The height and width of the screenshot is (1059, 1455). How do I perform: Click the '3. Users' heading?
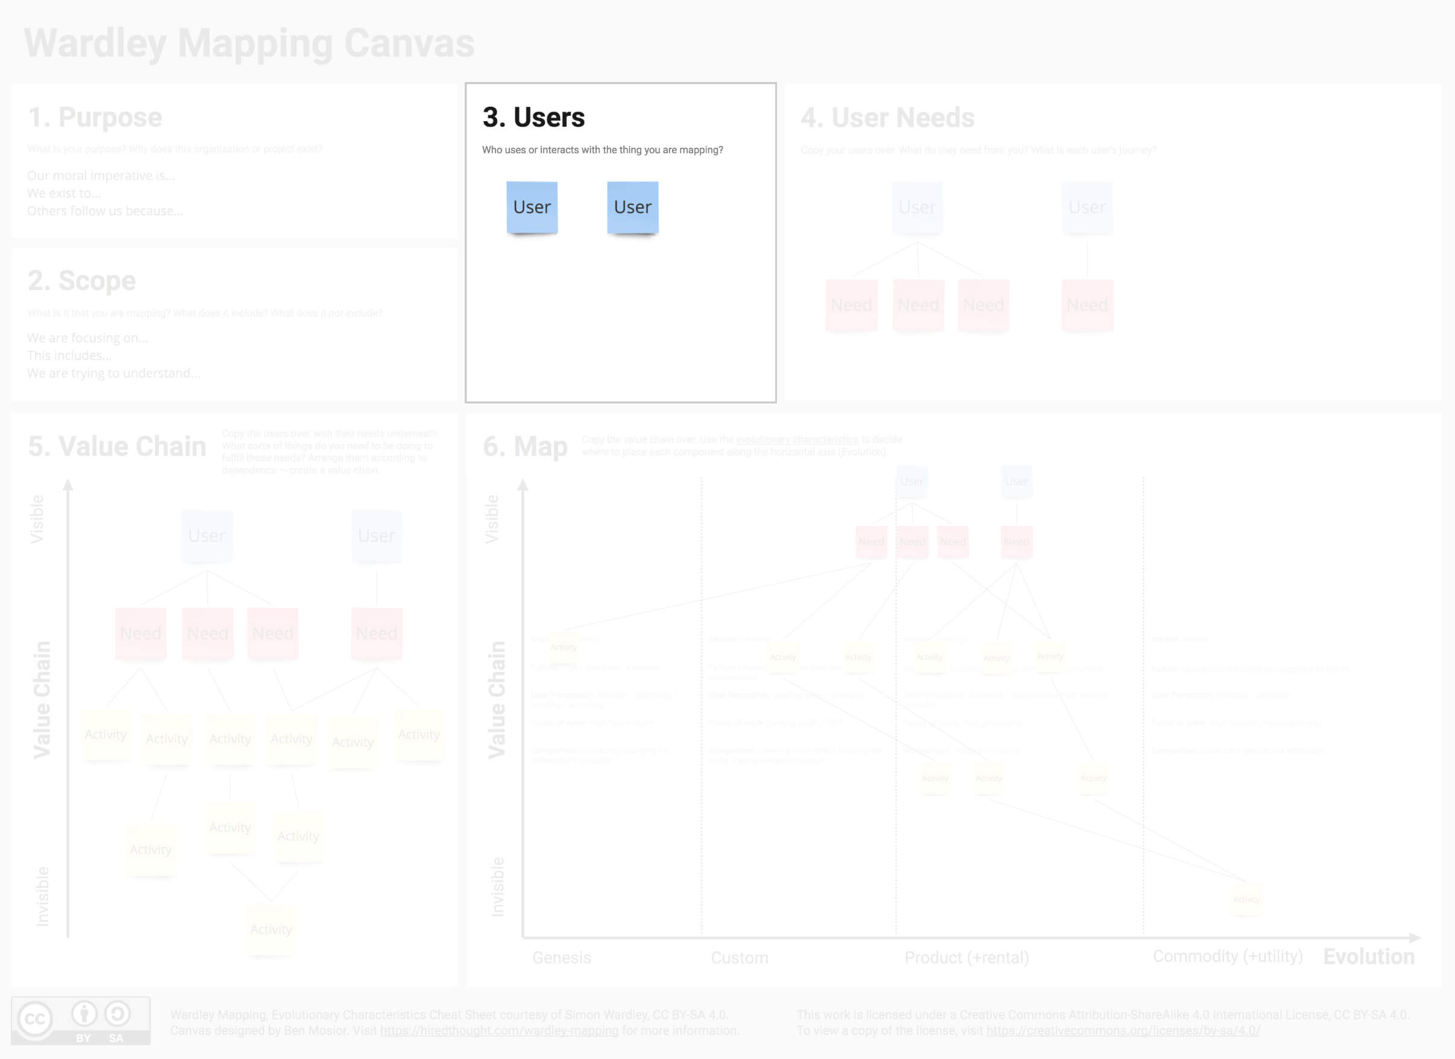[533, 118]
